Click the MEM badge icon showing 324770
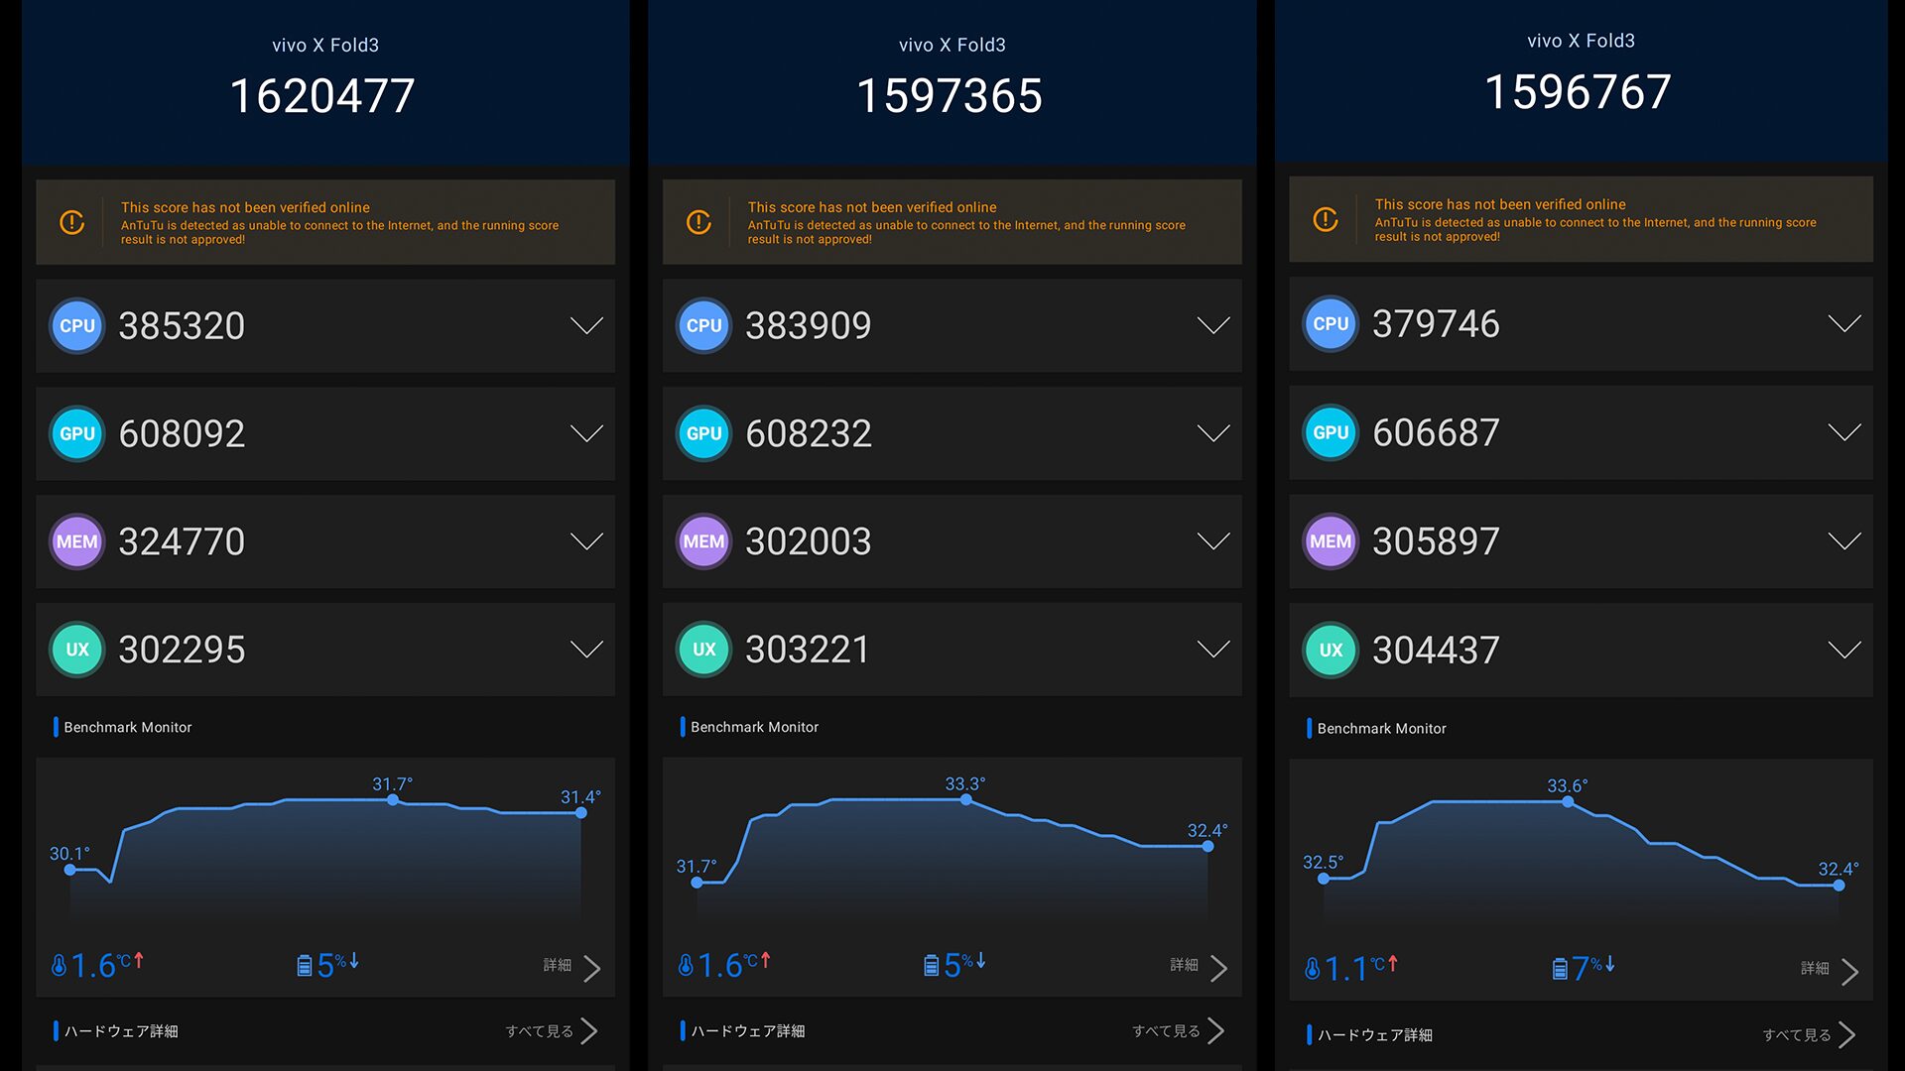 click(77, 541)
